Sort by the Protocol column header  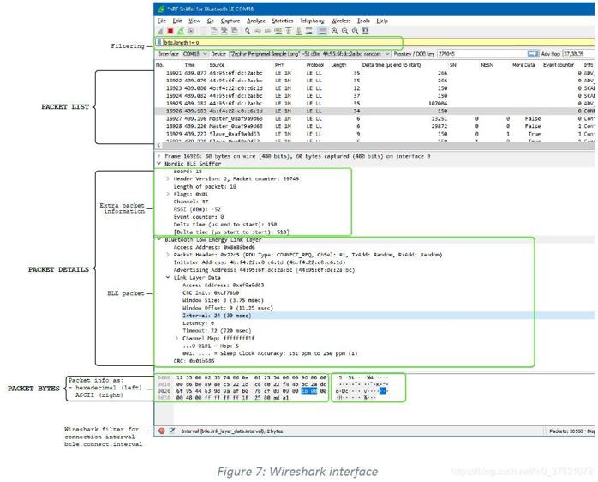[315, 65]
